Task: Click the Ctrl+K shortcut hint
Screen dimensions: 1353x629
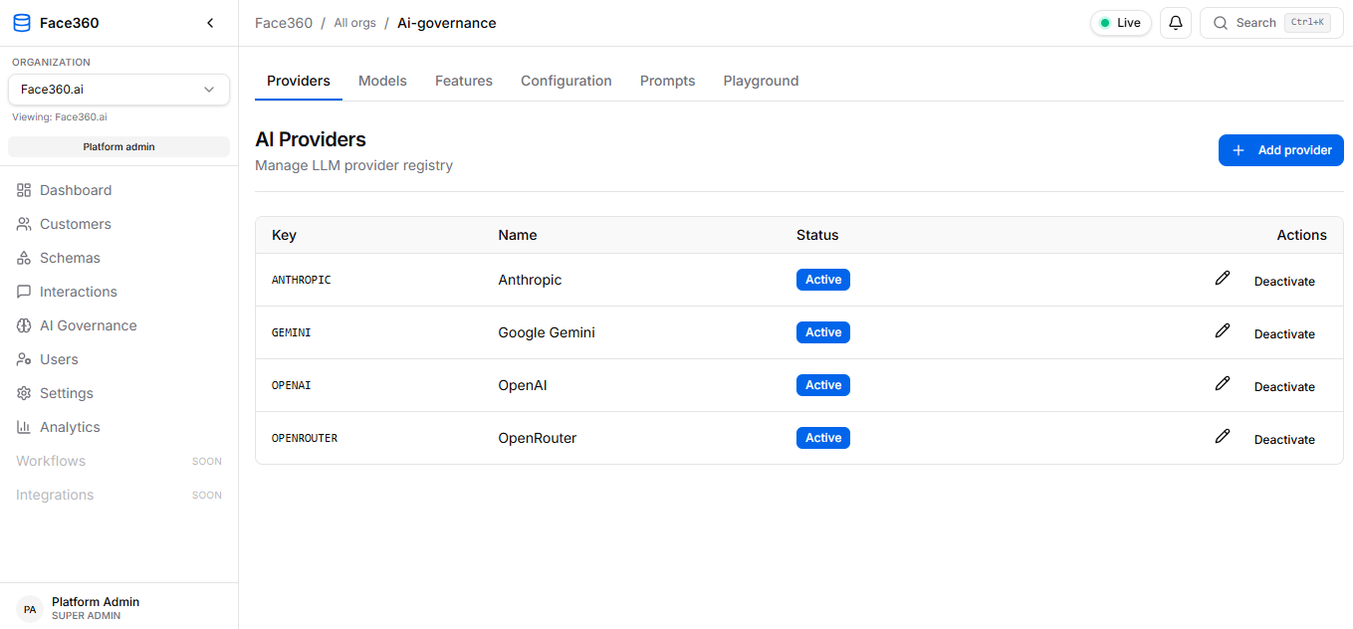Action: point(1307,22)
